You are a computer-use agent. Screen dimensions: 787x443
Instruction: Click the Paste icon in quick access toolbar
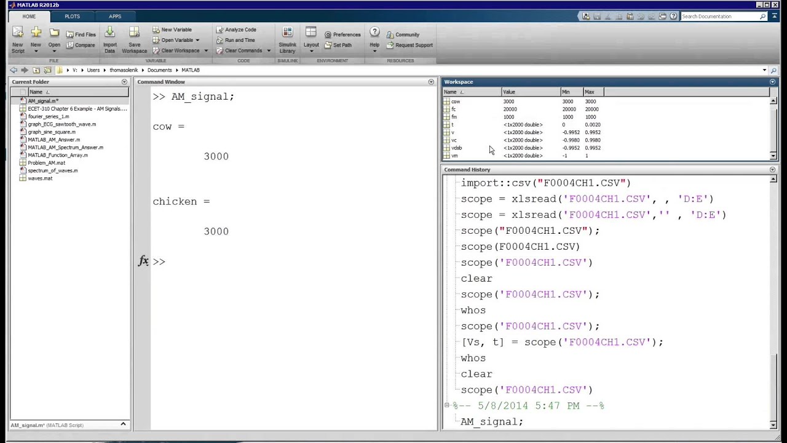tap(630, 17)
